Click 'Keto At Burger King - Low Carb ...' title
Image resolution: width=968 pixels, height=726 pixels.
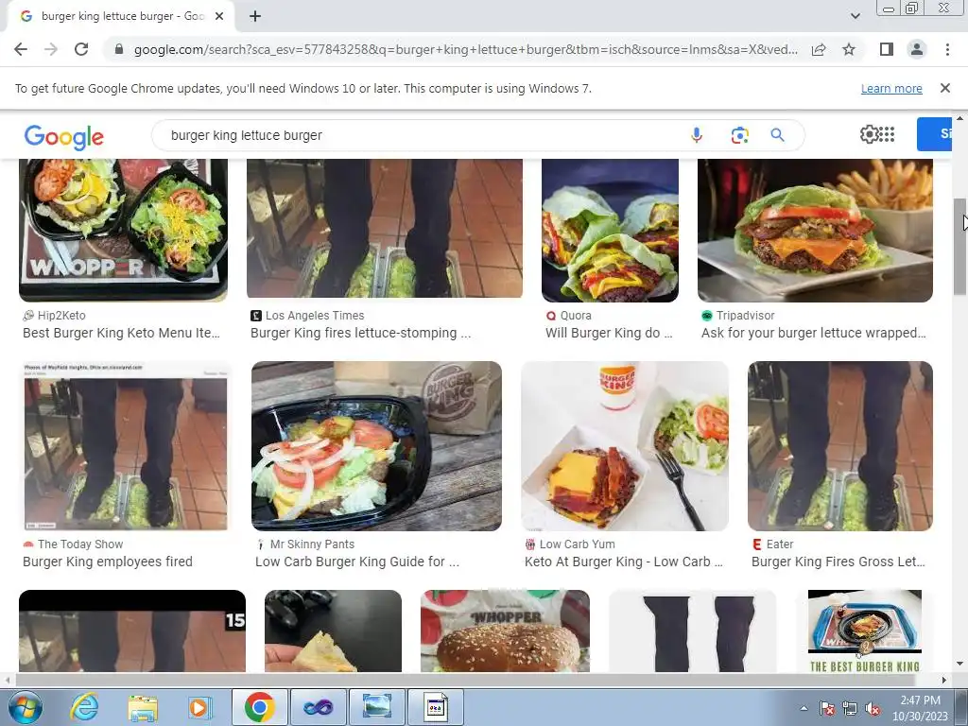(x=624, y=562)
